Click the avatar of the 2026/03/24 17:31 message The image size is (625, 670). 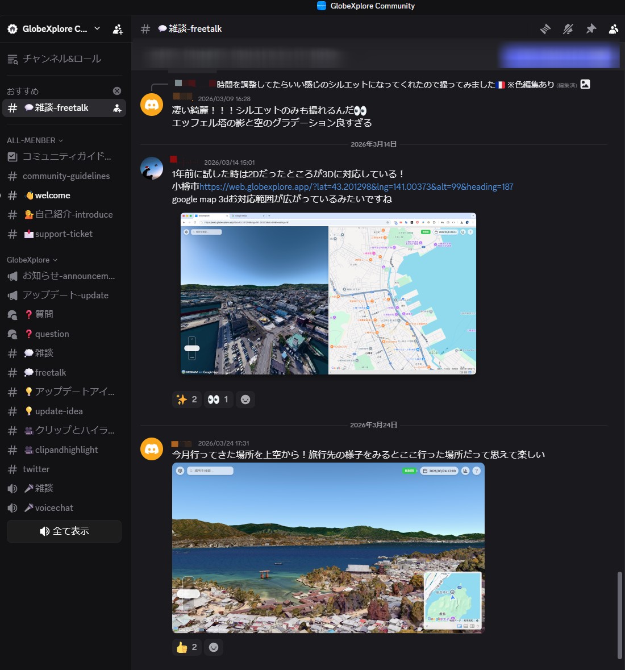coord(152,449)
